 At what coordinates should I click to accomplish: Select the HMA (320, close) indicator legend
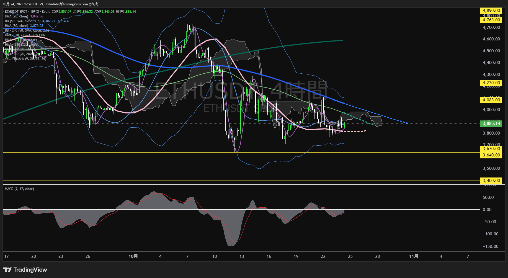pyautogui.click(x=17, y=35)
